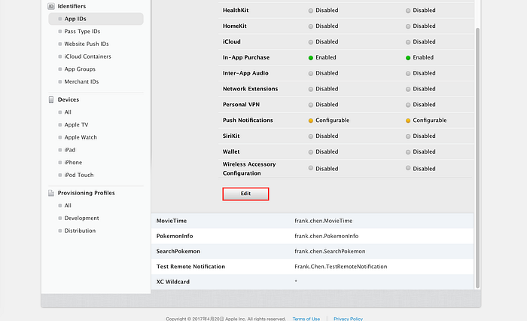527x321 pixels.
Task: Select the PokemonInfo app ID row
Action: pyautogui.click(x=312, y=236)
